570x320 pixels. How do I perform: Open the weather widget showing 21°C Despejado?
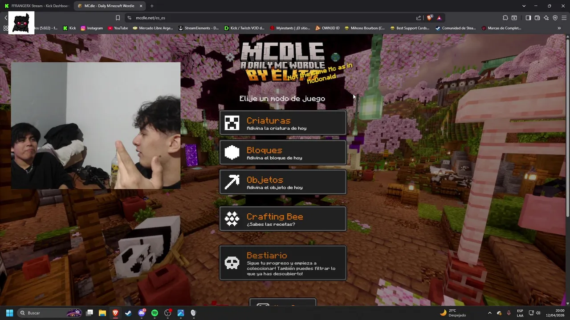(453, 313)
